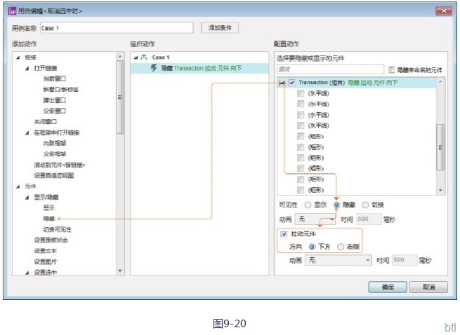Click the scroll-up arrow of 添加动作 list
Image resolution: width=460 pixels, height=335 pixels.
click(x=119, y=56)
